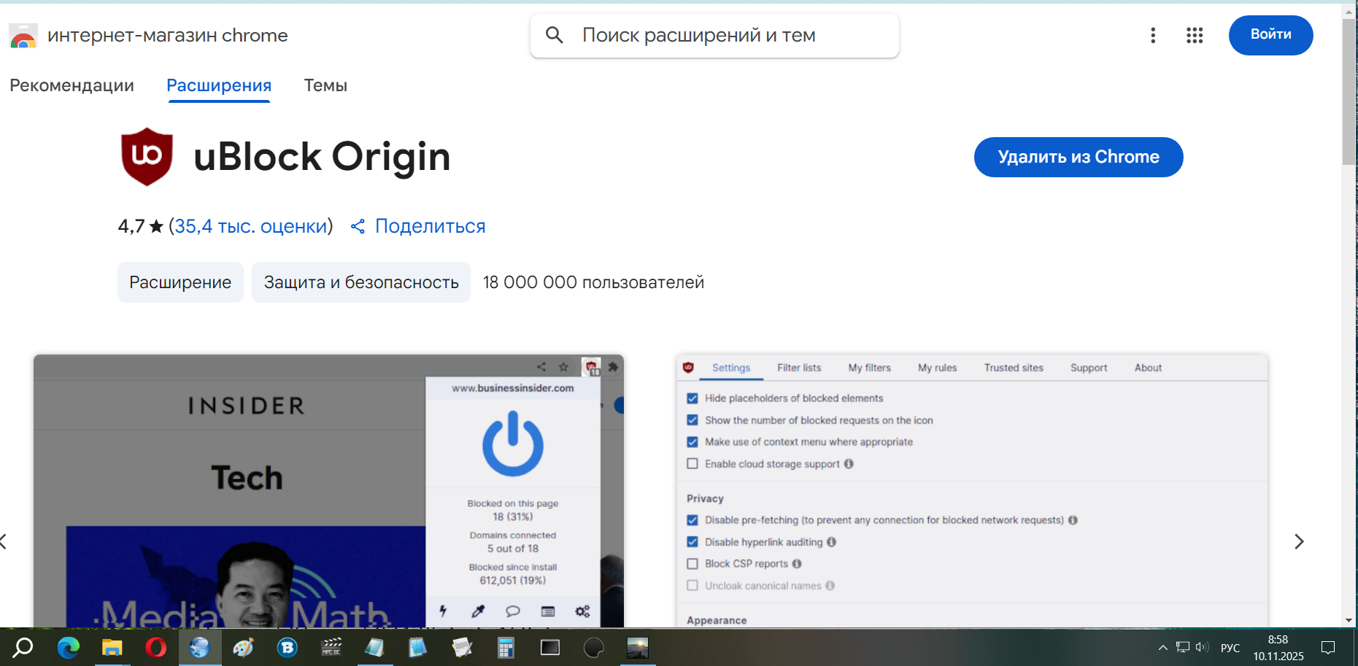Click the Расширение category chip
Image resolution: width=1358 pixels, height=666 pixels.
click(180, 282)
